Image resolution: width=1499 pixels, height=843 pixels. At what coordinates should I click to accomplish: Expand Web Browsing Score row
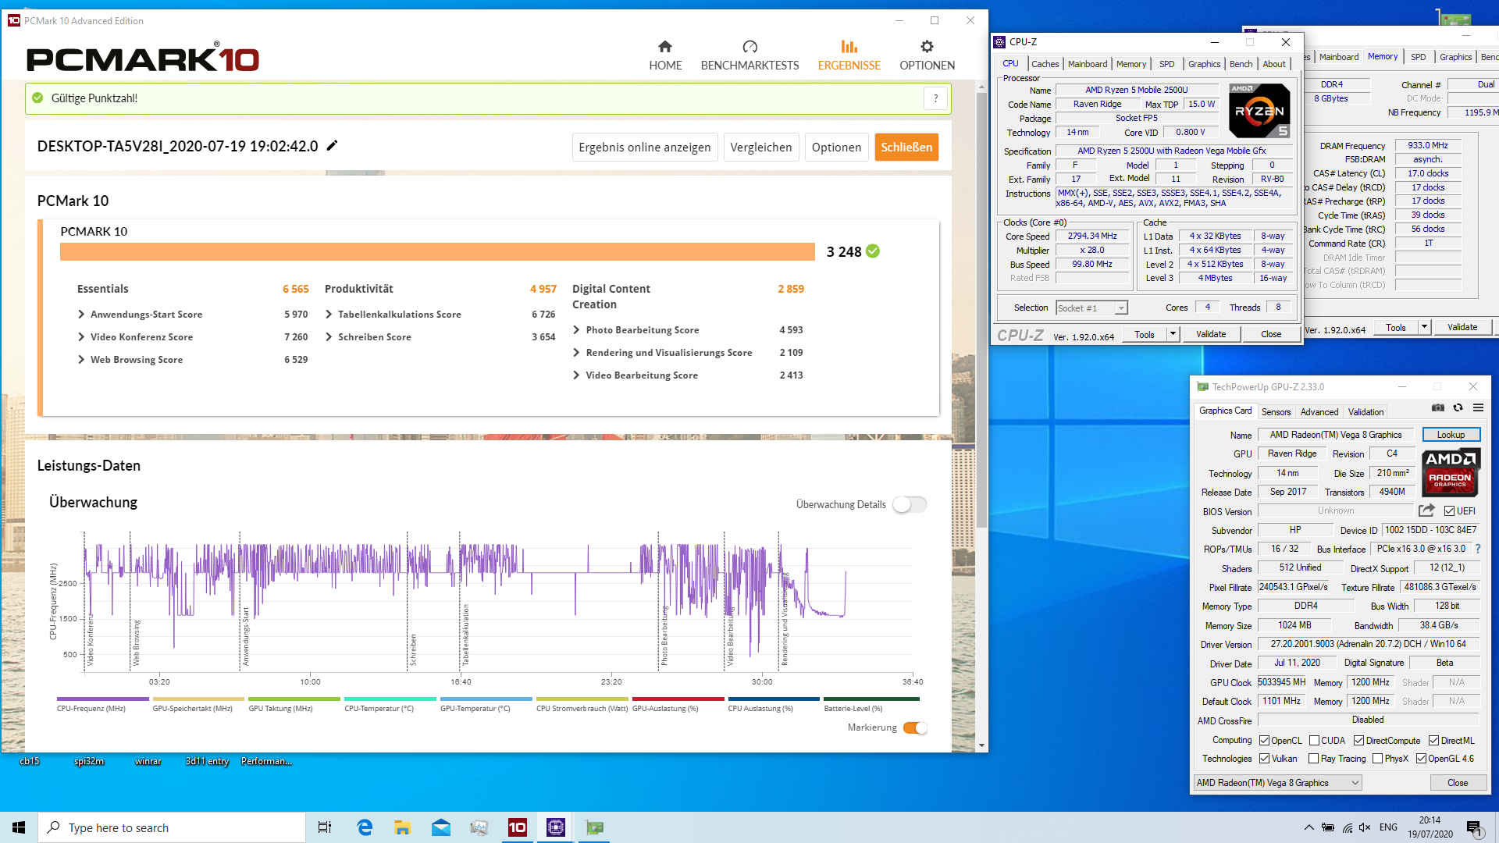(80, 359)
